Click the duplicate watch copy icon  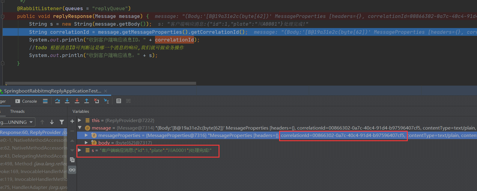point(72,160)
